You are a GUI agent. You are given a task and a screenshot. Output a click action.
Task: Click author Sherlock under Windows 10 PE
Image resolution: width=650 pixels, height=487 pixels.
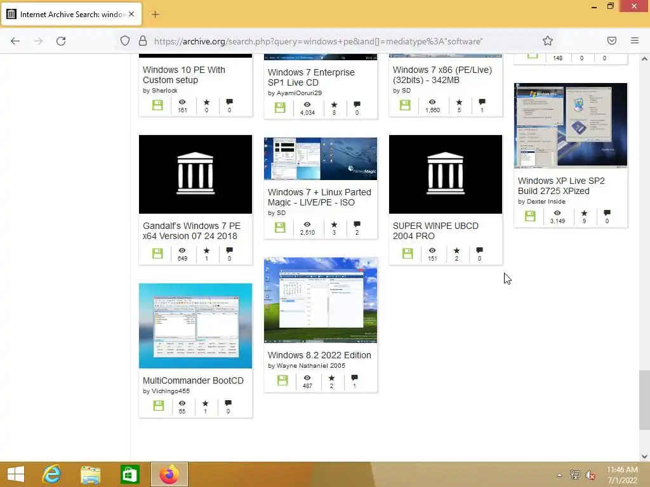(164, 91)
